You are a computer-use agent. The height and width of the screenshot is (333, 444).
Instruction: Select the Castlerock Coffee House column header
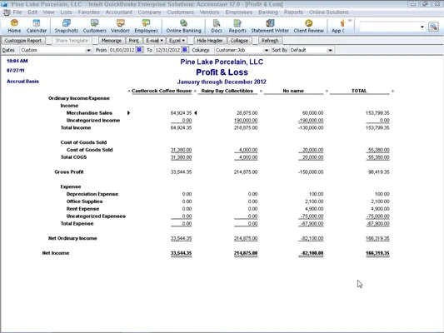(x=162, y=91)
